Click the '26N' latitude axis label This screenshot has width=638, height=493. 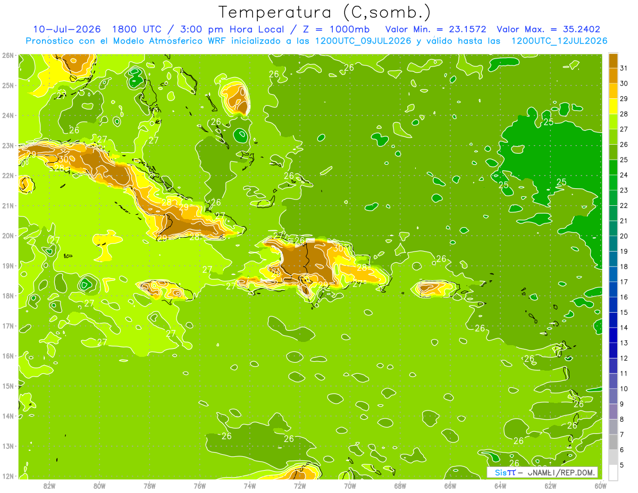click(x=8, y=55)
